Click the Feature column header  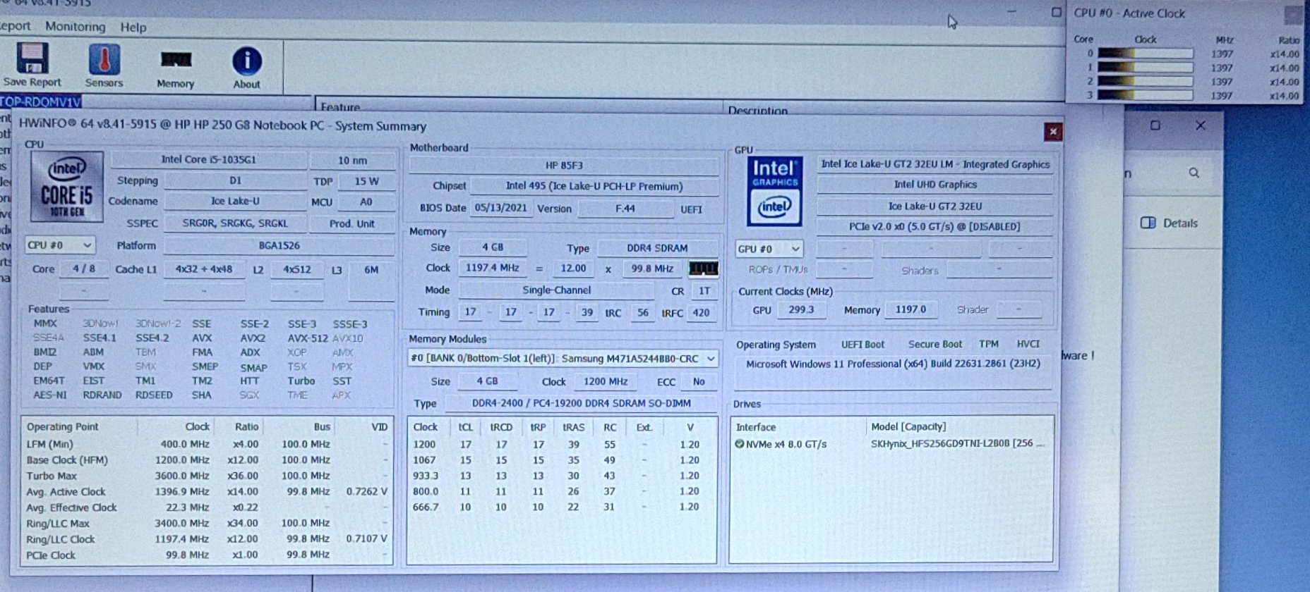pos(340,107)
